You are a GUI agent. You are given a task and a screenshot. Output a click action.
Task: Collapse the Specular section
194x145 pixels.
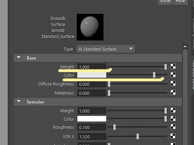(x=19, y=101)
